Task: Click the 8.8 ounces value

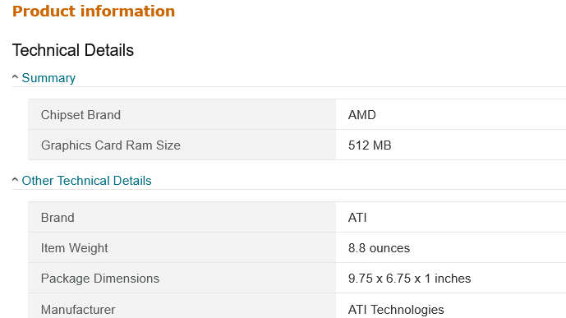Action: (x=379, y=248)
